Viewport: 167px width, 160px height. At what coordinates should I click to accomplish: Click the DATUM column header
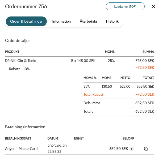53,138
